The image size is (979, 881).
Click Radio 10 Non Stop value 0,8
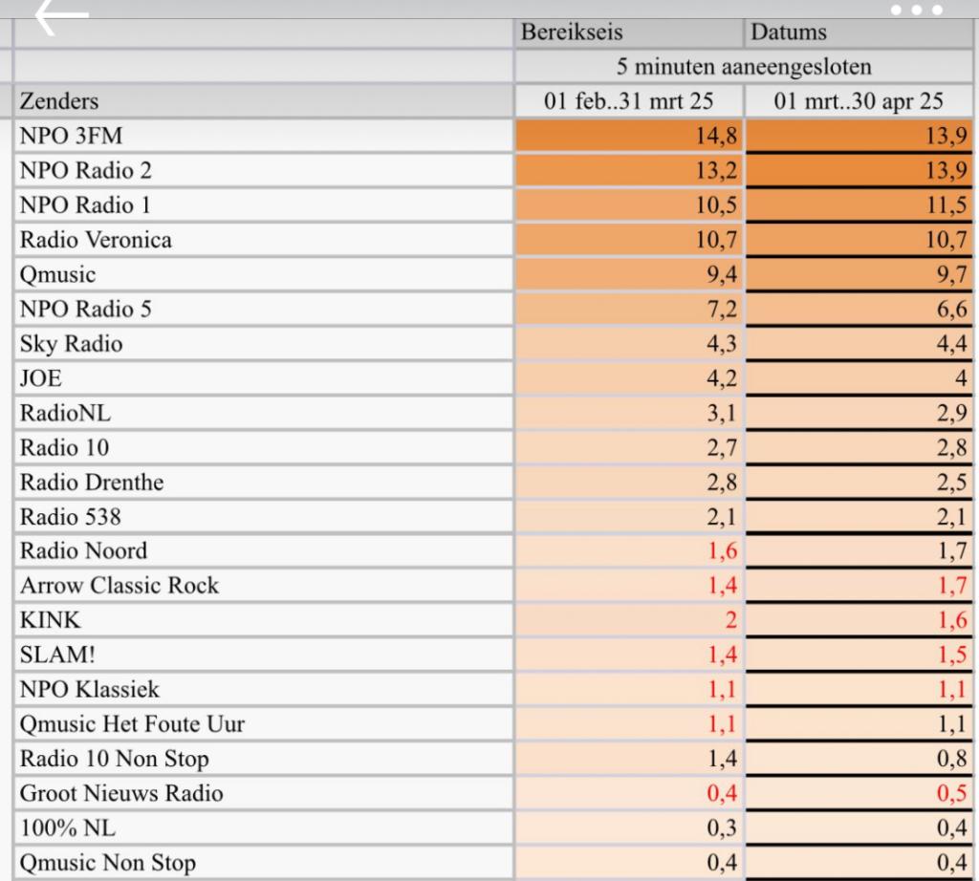pyautogui.click(x=859, y=758)
